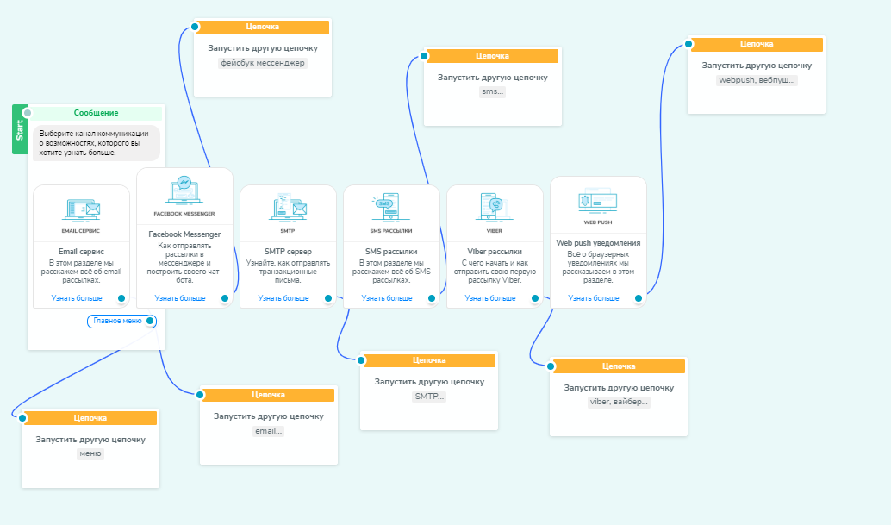Click the Сообщение block header
Image resolution: width=891 pixels, height=525 pixels.
coord(96,113)
